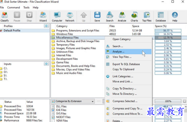Choose Move To Directory ...
The height and width of the screenshot is (122, 187).
pyautogui.click(x=128, y=94)
